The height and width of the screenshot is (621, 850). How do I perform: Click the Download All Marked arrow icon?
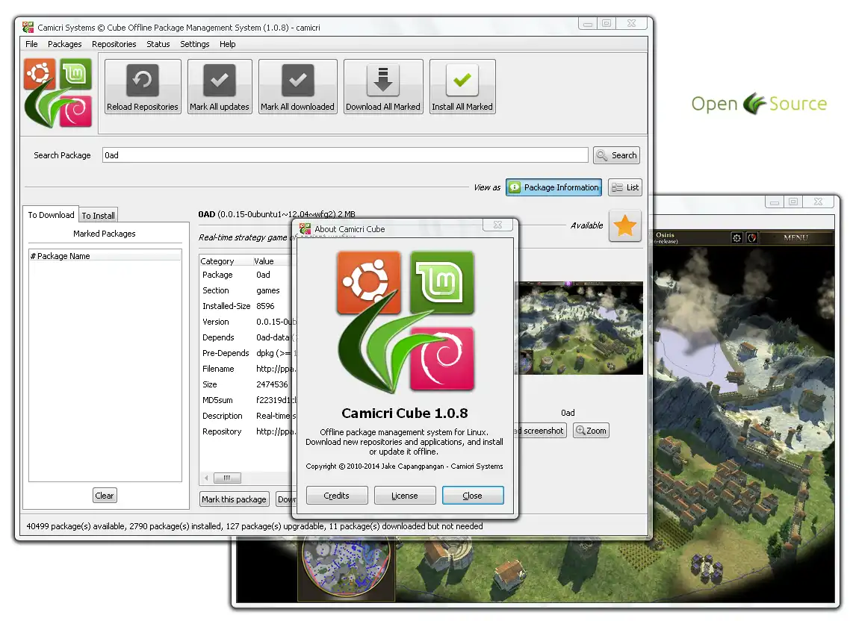[383, 80]
